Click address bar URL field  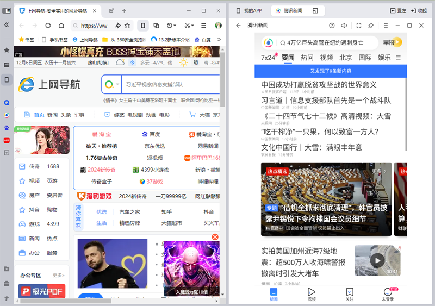pyautogui.click(x=94, y=26)
